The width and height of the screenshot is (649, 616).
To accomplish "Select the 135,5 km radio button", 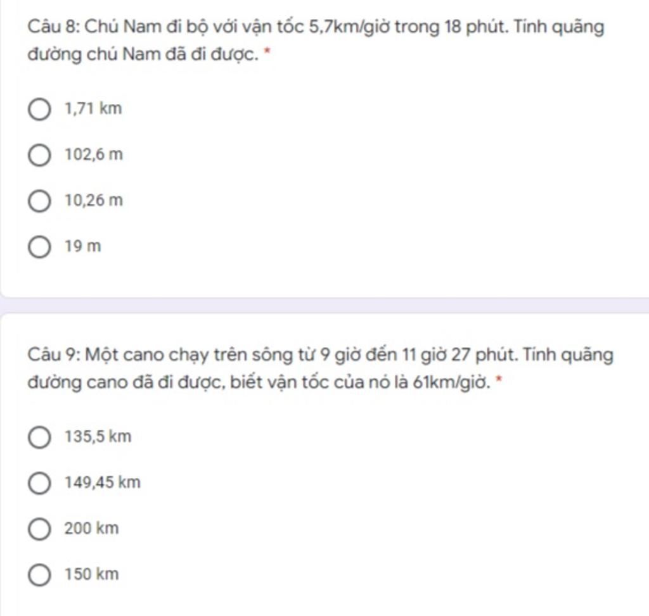I will (39, 437).
